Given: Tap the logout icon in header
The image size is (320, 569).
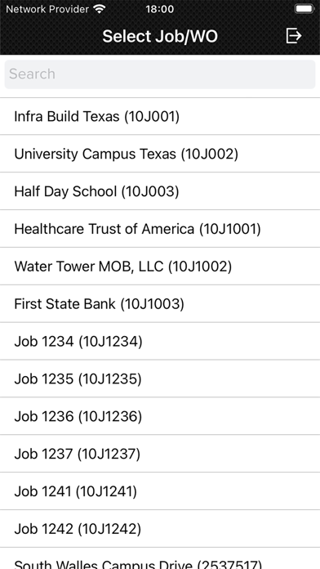Looking at the screenshot, I should 293,36.
